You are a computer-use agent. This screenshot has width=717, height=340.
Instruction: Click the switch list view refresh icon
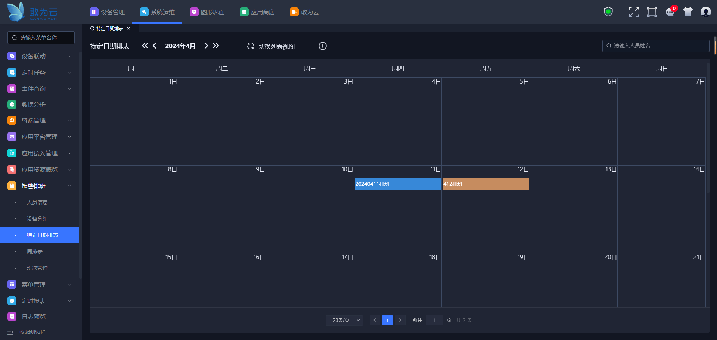(x=251, y=46)
